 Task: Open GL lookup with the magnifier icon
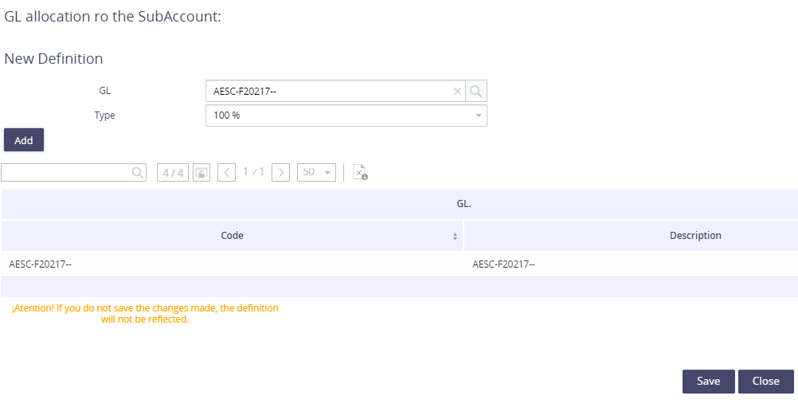[475, 91]
